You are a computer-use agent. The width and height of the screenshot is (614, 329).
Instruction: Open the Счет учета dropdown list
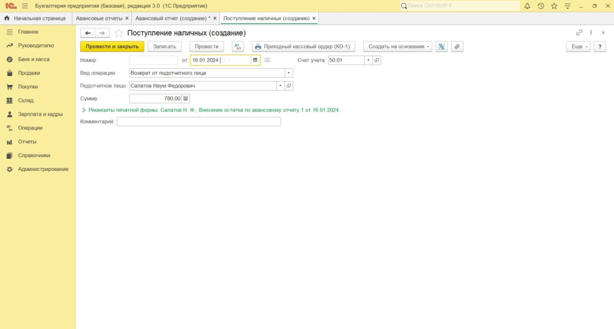[368, 60]
